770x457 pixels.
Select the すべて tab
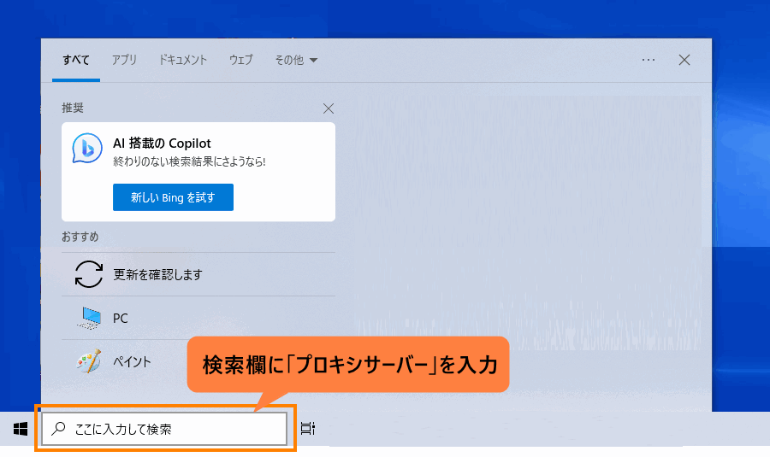(x=76, y=60)
